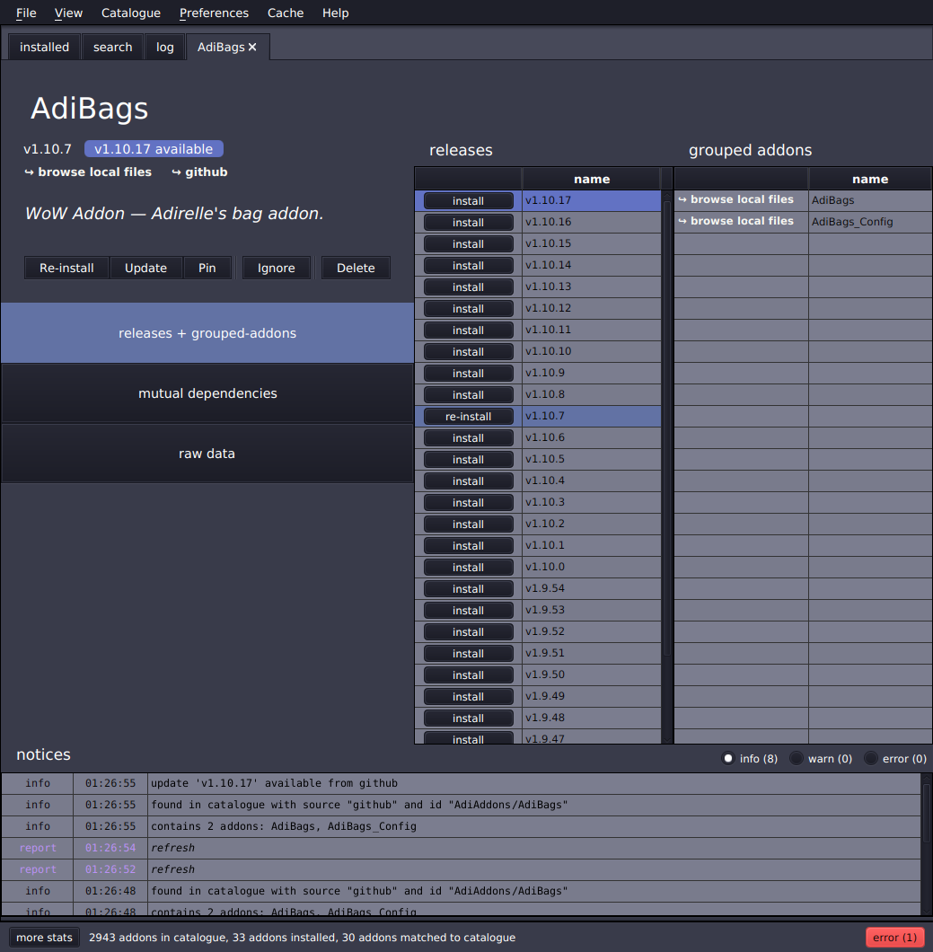Browse local files for AdiBags_Config group
Viewport: 933px width, 952px height.
tap(735, 221)
